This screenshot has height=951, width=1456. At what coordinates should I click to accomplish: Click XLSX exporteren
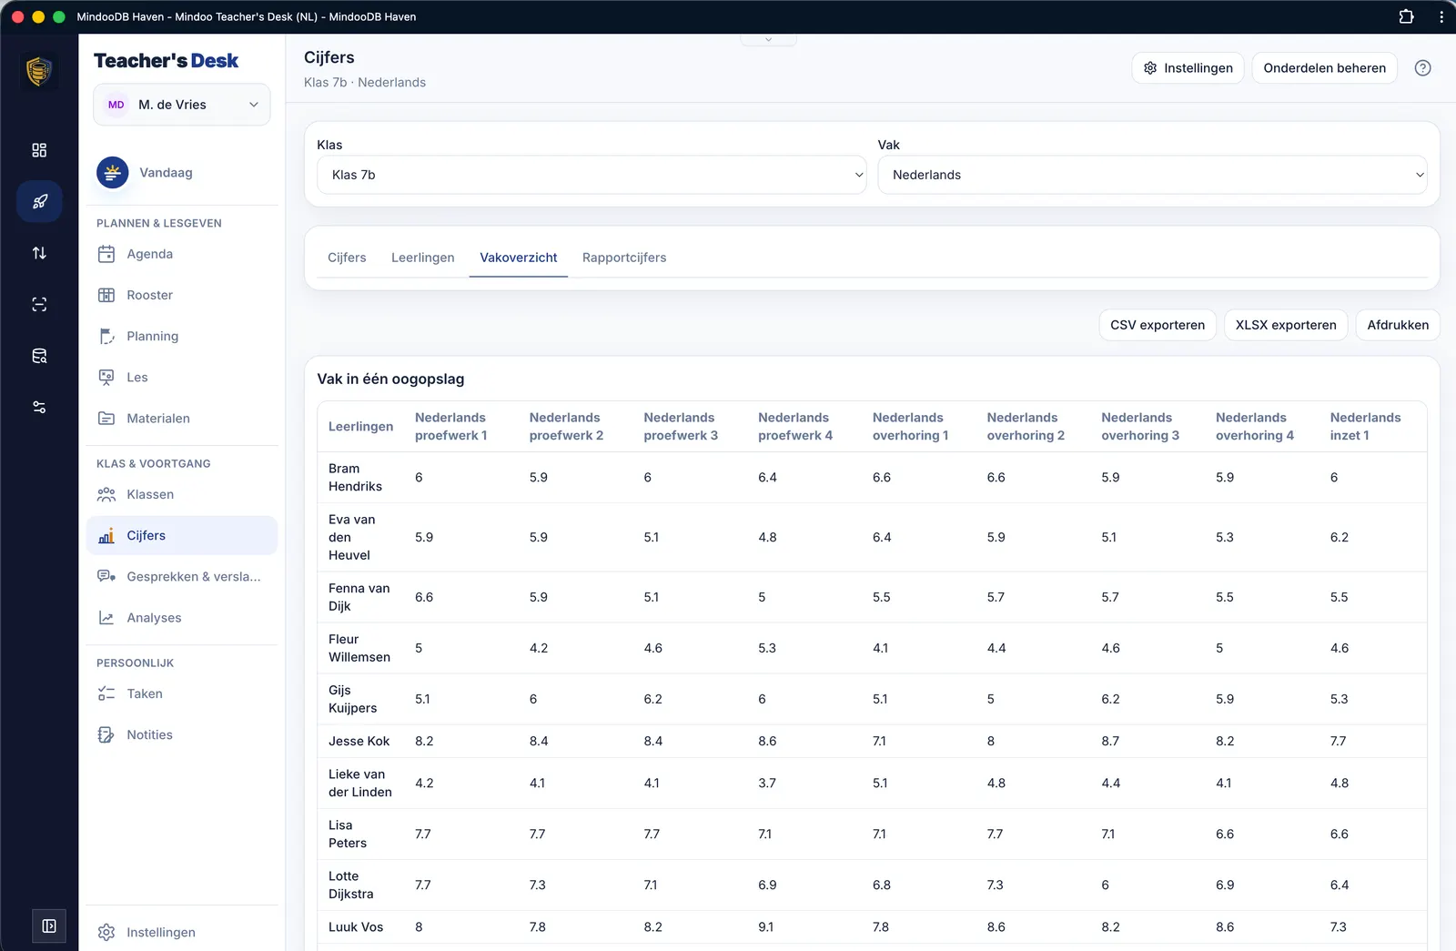(1286, 325)
